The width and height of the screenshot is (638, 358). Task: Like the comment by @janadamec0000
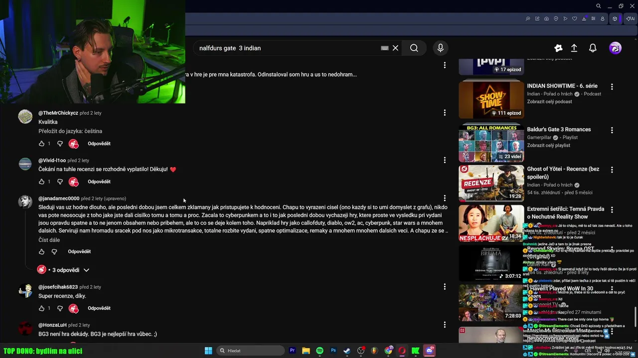tap(42, 252)
